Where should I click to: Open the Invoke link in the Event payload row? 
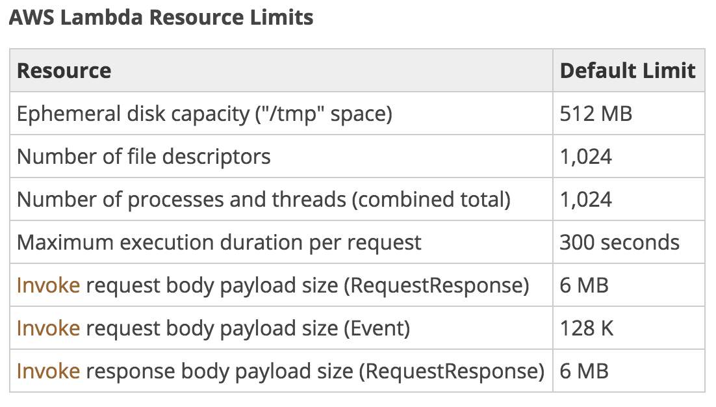[x=48, y=328]
